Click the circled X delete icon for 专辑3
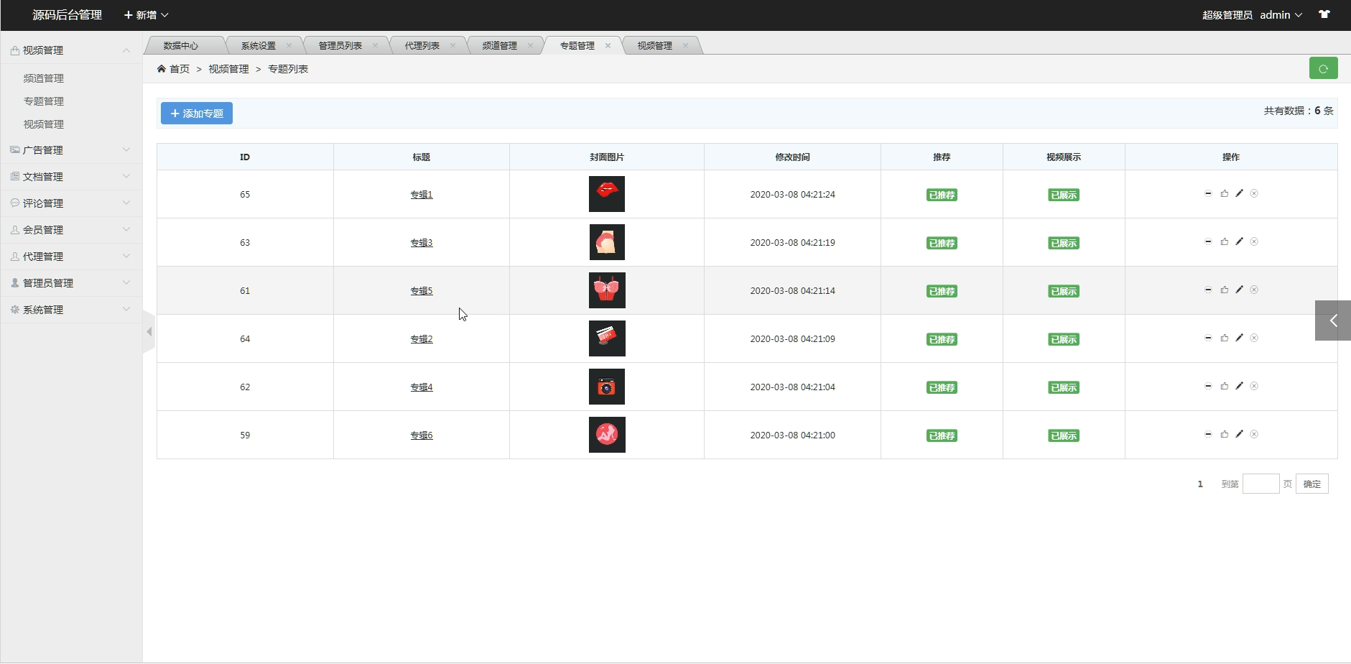The height and width of the screenshot is (664, 1351). point(1254,241)
